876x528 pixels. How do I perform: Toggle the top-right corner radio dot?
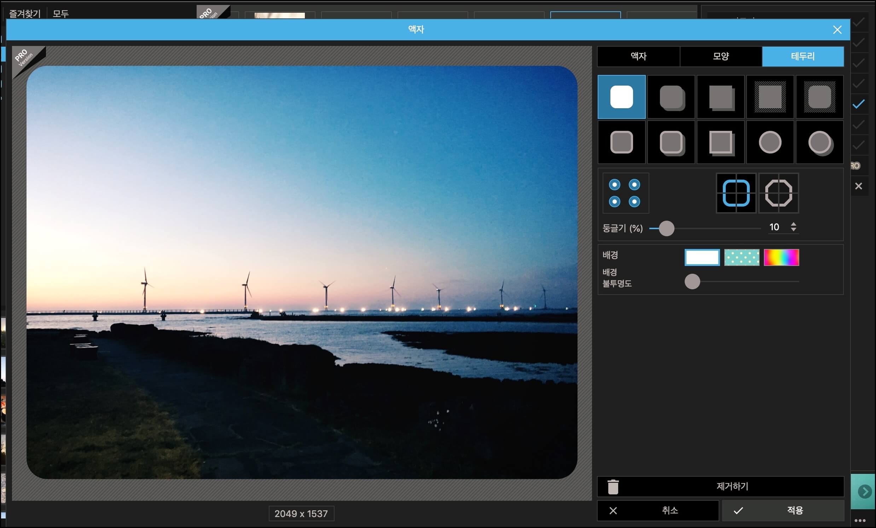(634, 185)
